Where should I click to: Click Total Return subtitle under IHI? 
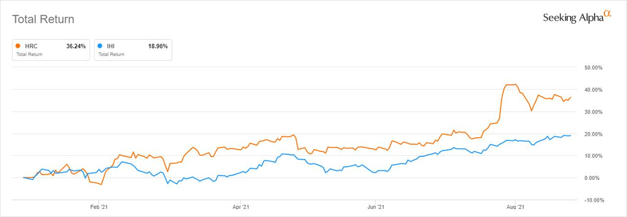pos(111,54)
